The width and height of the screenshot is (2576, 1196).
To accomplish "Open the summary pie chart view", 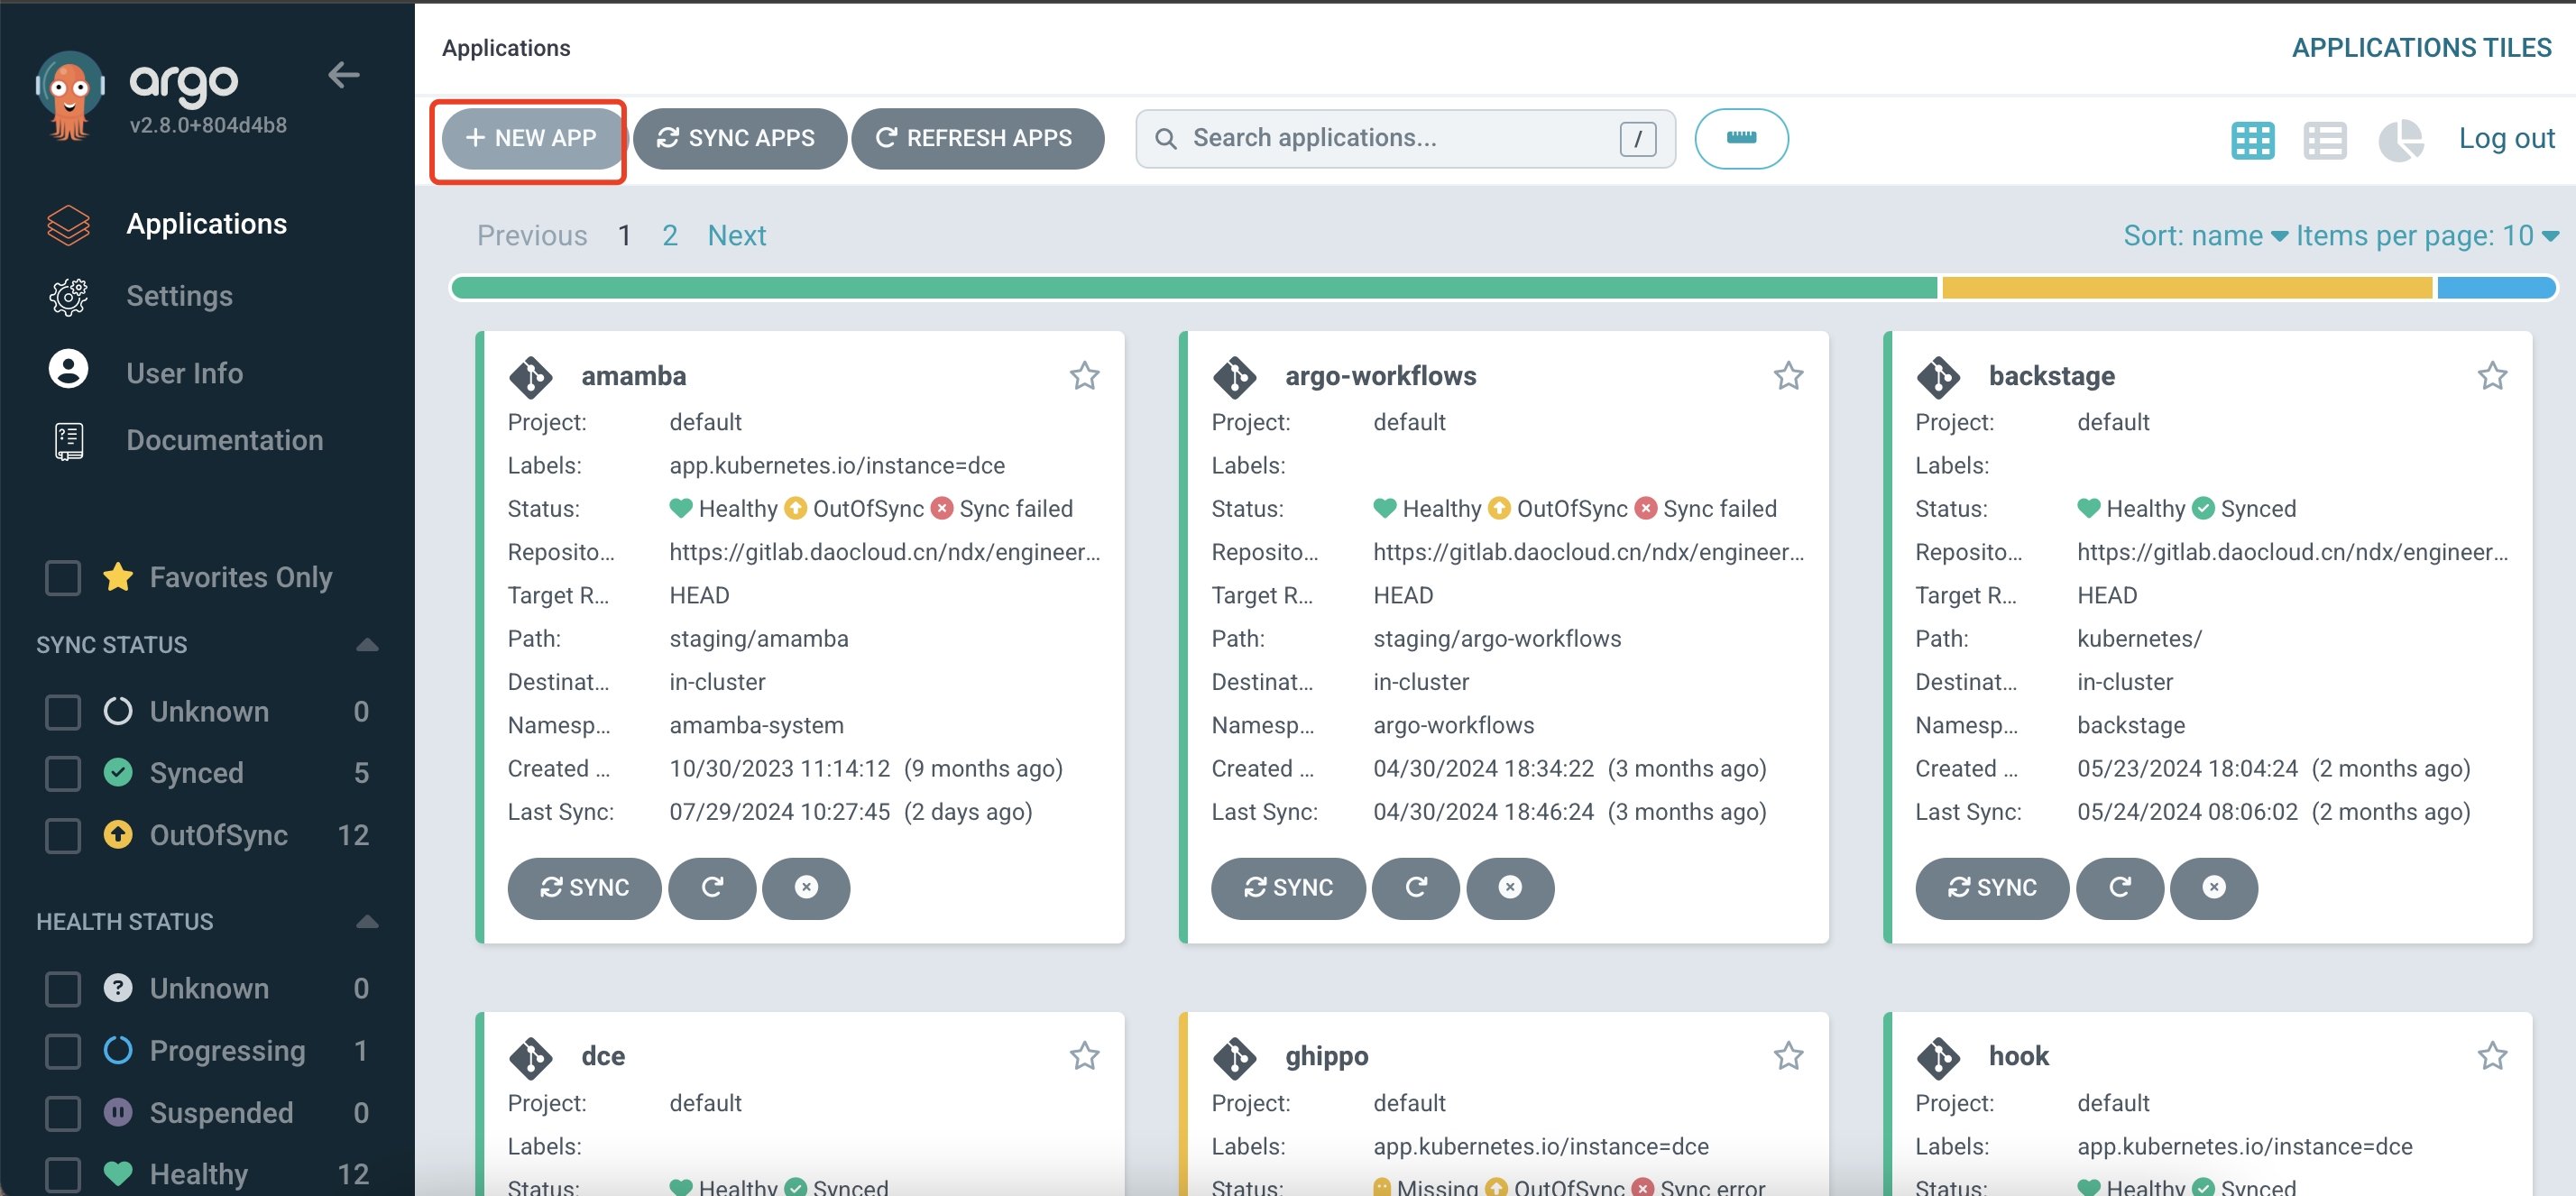I will (2399, 140).
